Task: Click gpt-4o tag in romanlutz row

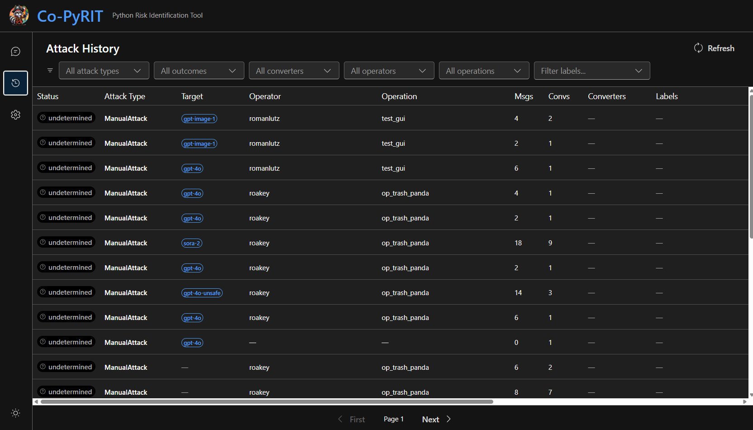Action: pyautogui.click(x=192, y=168)
